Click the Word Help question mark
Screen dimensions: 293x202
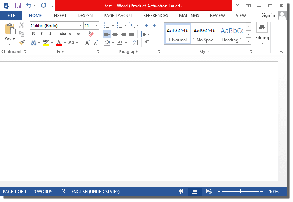point(237,6)
